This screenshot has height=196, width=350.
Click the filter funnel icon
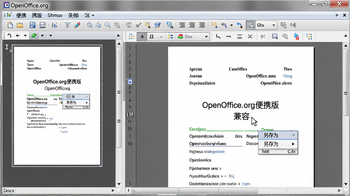point(67,25)
